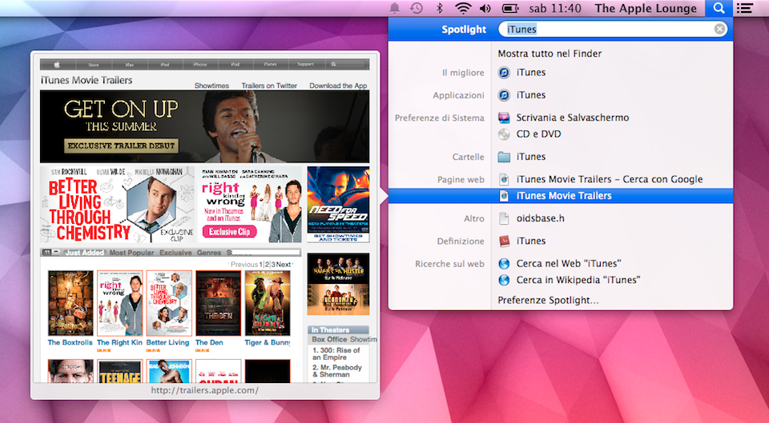Switch to the Just Added tab
Screen dimensions: 769x423
point(84,253)
